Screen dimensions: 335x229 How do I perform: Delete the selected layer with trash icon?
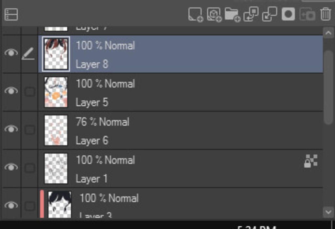[x=326, y=14]
